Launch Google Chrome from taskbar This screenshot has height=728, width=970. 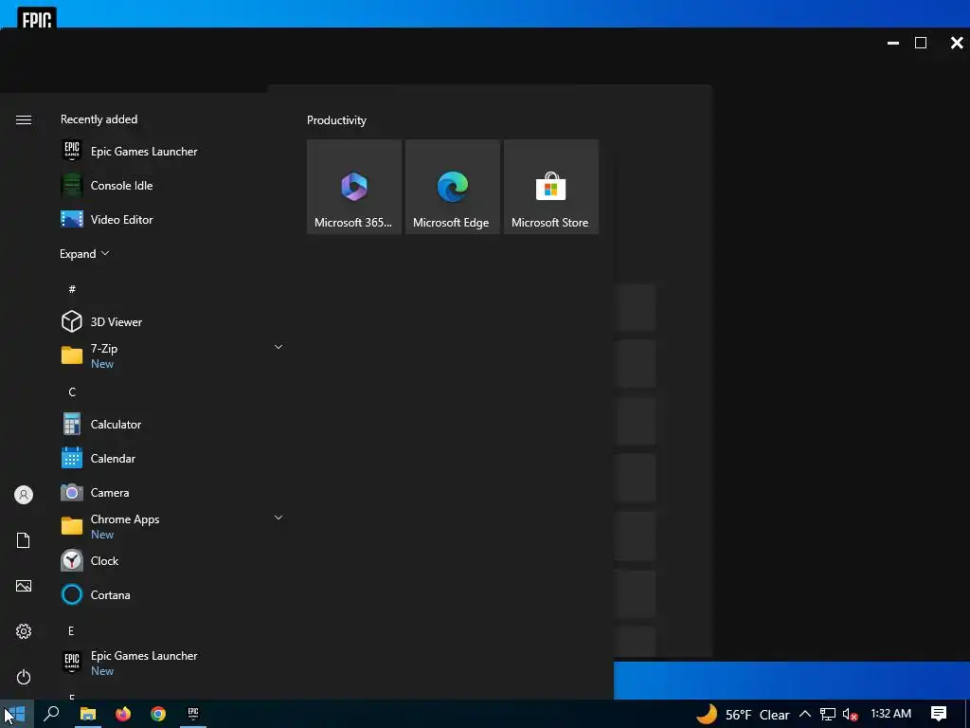pyautogui.click(x=158, y=714)
